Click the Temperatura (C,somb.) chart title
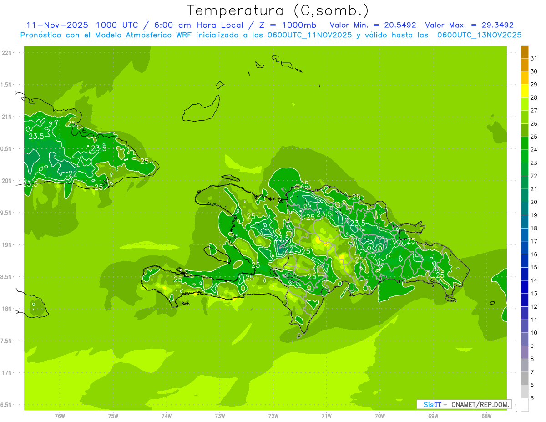Screen dimensions: 546x422 click(x=278, y=10)
